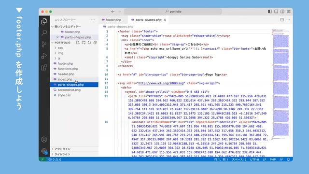Viewport: 309px width, 174px height.
Task: Change UTF-8 file encoding
Action: click(254, 159)
